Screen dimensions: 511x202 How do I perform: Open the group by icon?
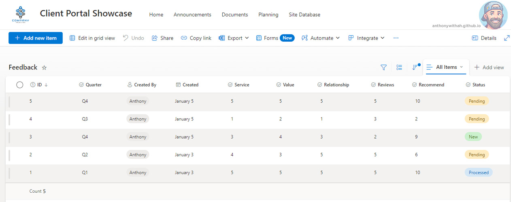point(399,67)
